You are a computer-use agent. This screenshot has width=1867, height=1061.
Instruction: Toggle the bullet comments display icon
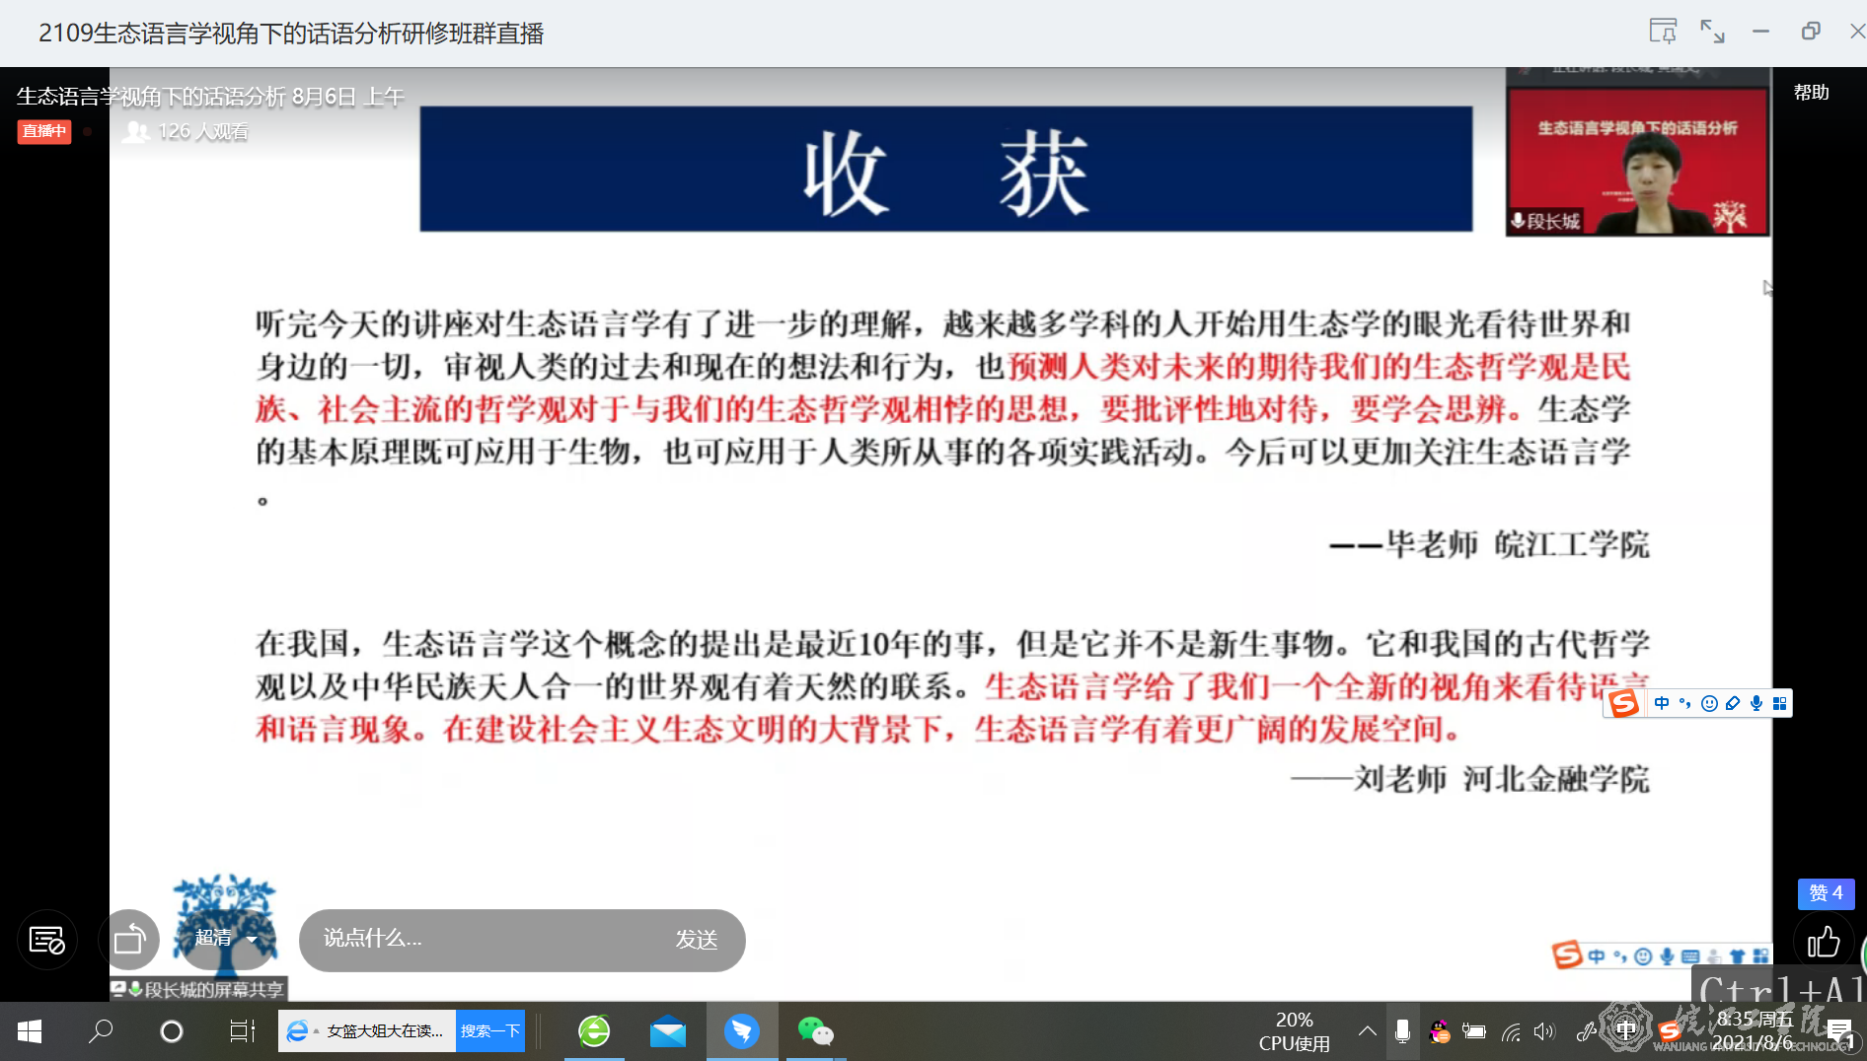pos(46,940)
